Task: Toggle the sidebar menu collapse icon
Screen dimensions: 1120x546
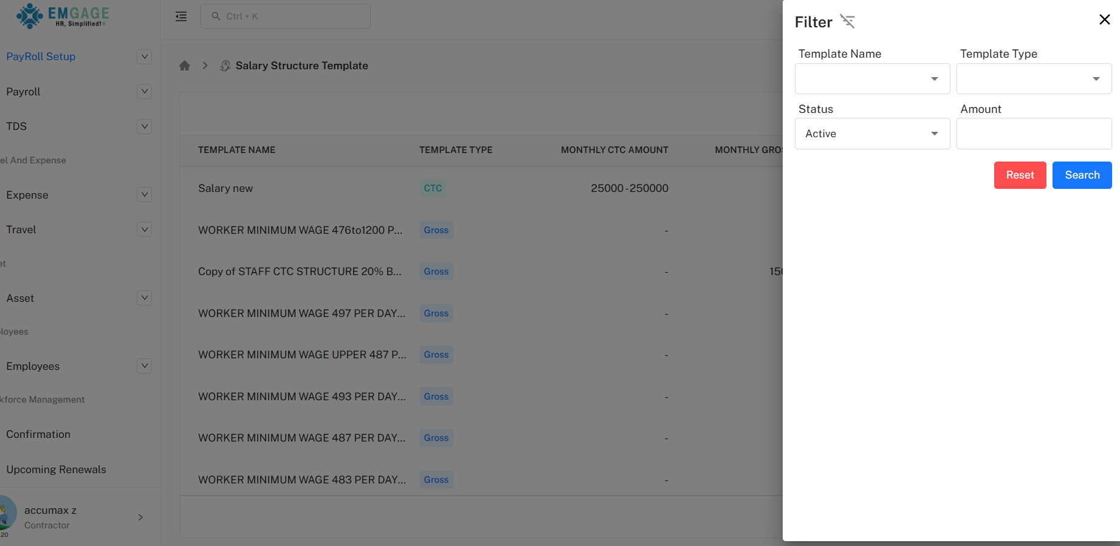Action: point(181,16)
